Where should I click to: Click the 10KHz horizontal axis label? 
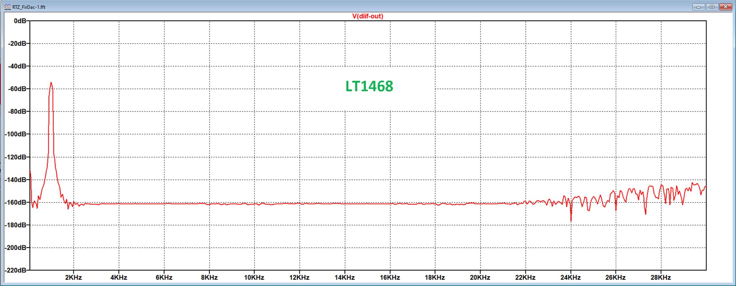coord(254,278)
